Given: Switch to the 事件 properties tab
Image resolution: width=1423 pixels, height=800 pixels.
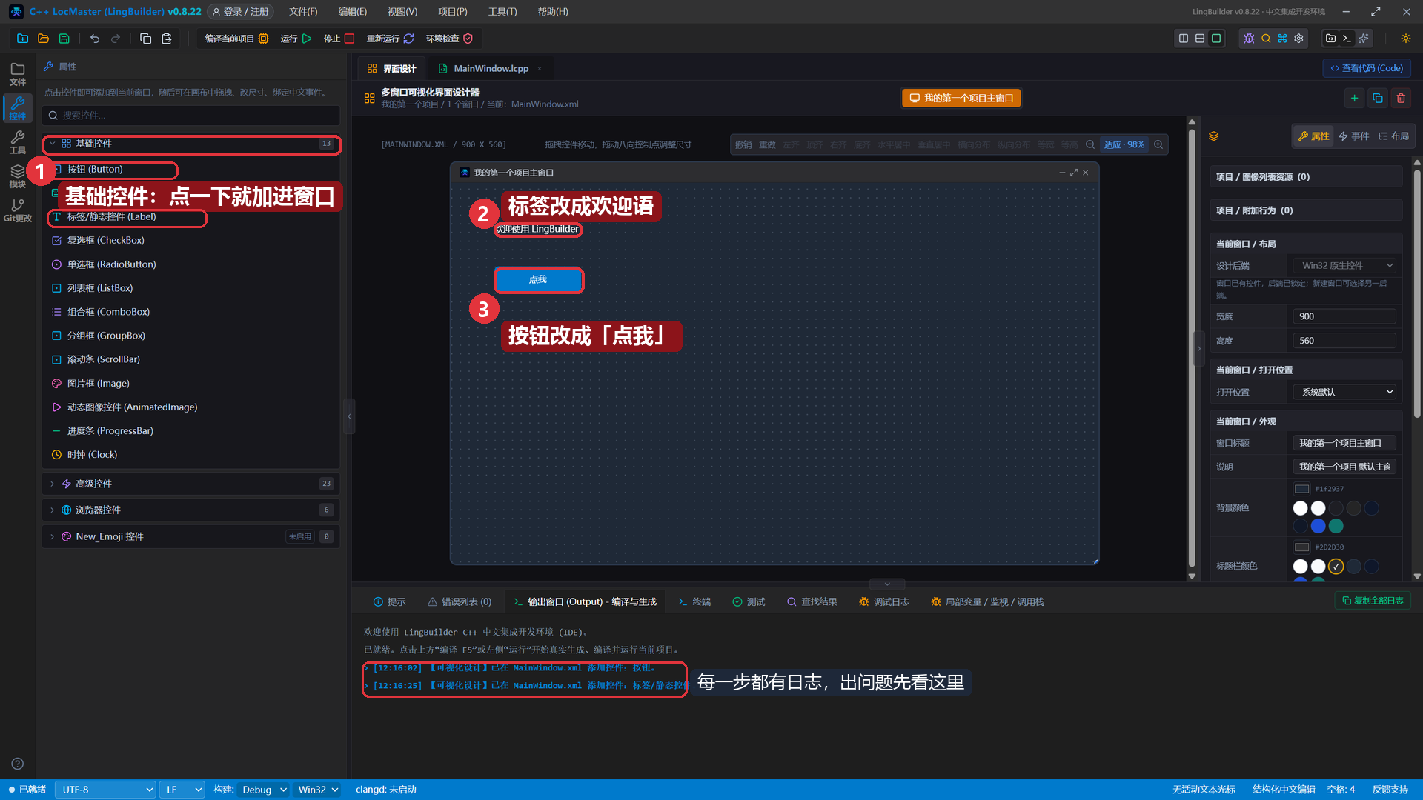Looking at the screenshot, I should 1354,136.
